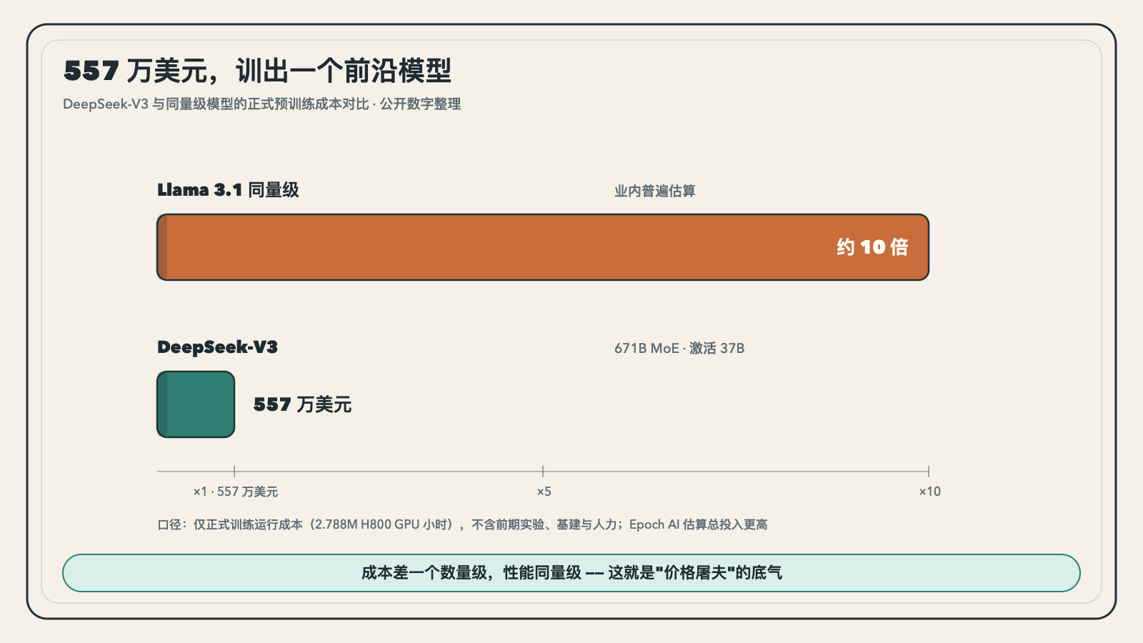Click the "业内普遍估算" annotation
The image size is (1143, 643).
[655, 191]
